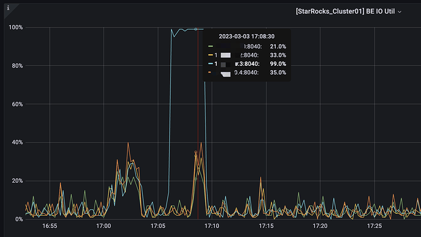Expand the chevron beside BE IO Util
This screenshot has height=237, width=421.
pyautogui.click(x=399, y=12)
